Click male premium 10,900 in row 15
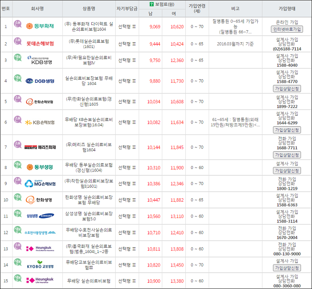This screenshot has height=289, width=312. 154,281
